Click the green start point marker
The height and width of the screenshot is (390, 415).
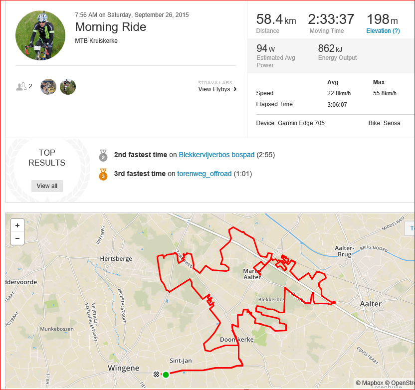[166, 375]
